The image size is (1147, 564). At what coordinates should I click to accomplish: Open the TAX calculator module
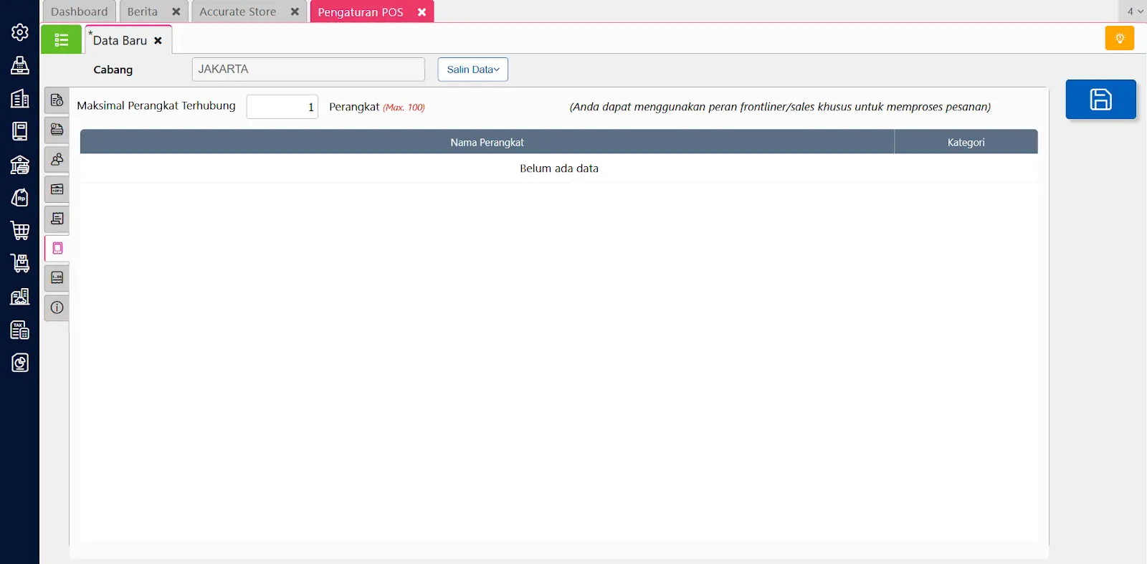point(20,330)
